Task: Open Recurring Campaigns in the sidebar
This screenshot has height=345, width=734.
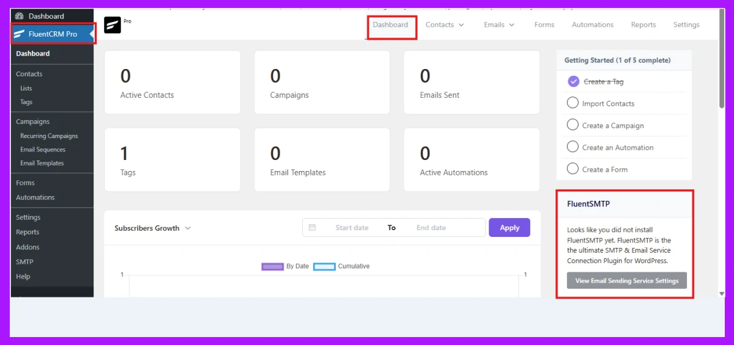Action: click(49, 136)
